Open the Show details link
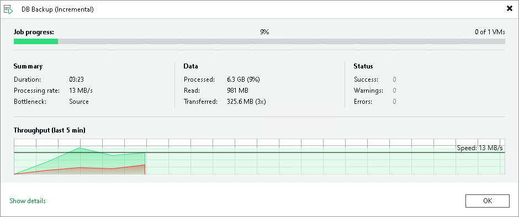The image size is (519, 217). pos(28,201)
